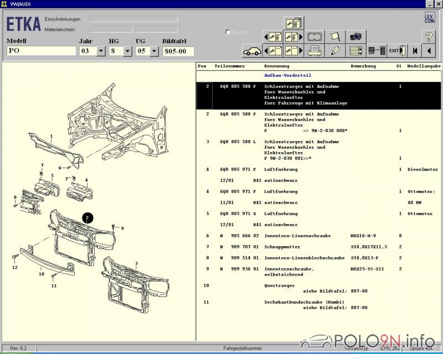Select Quertraeger row position 10
Viewport: 443px width, 354px height.
[x=318, y=288]
